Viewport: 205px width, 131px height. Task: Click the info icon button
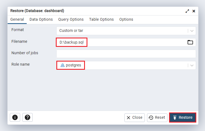(15, 117)
